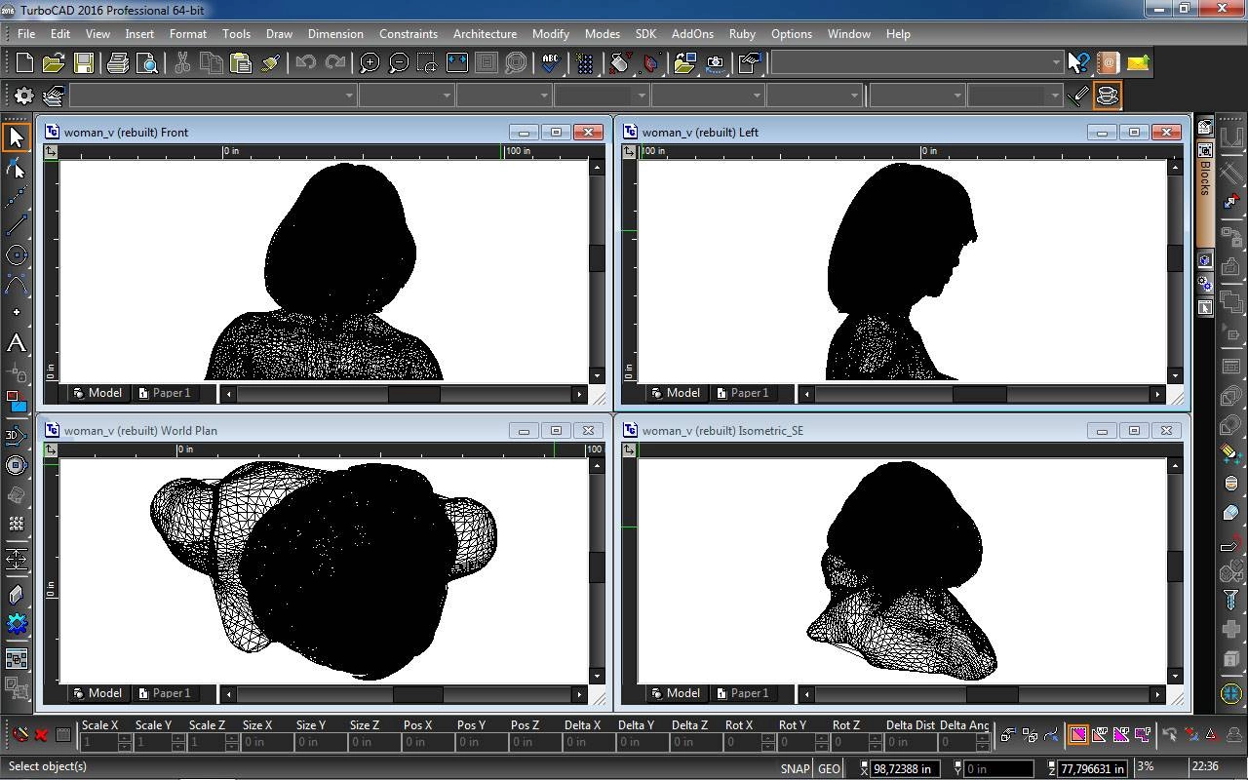Expand the fifth dropdown in the property toolbar
Screen dimensions: 1248x780
click(757, 96)
